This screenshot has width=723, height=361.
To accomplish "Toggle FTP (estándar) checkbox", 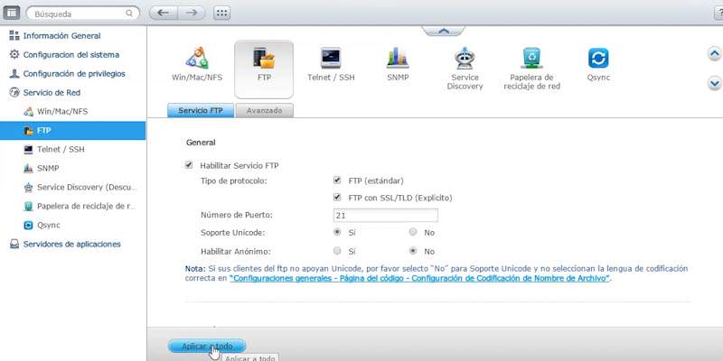I will pyautogui.click(x=337, y=180).
